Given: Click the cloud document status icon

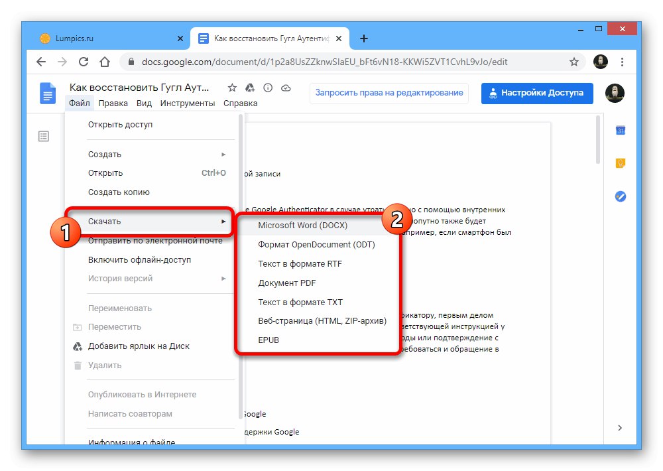Looking at the screenshot, I should (286, 88).
